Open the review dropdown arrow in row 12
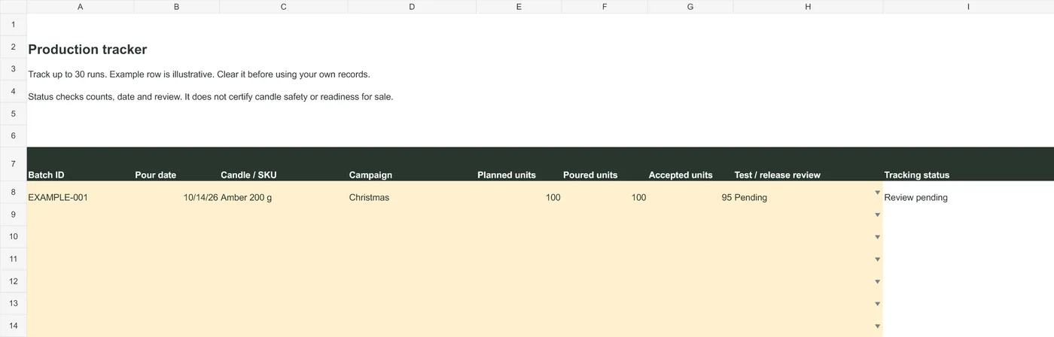The image size is (1054, 337). (877, 281)
